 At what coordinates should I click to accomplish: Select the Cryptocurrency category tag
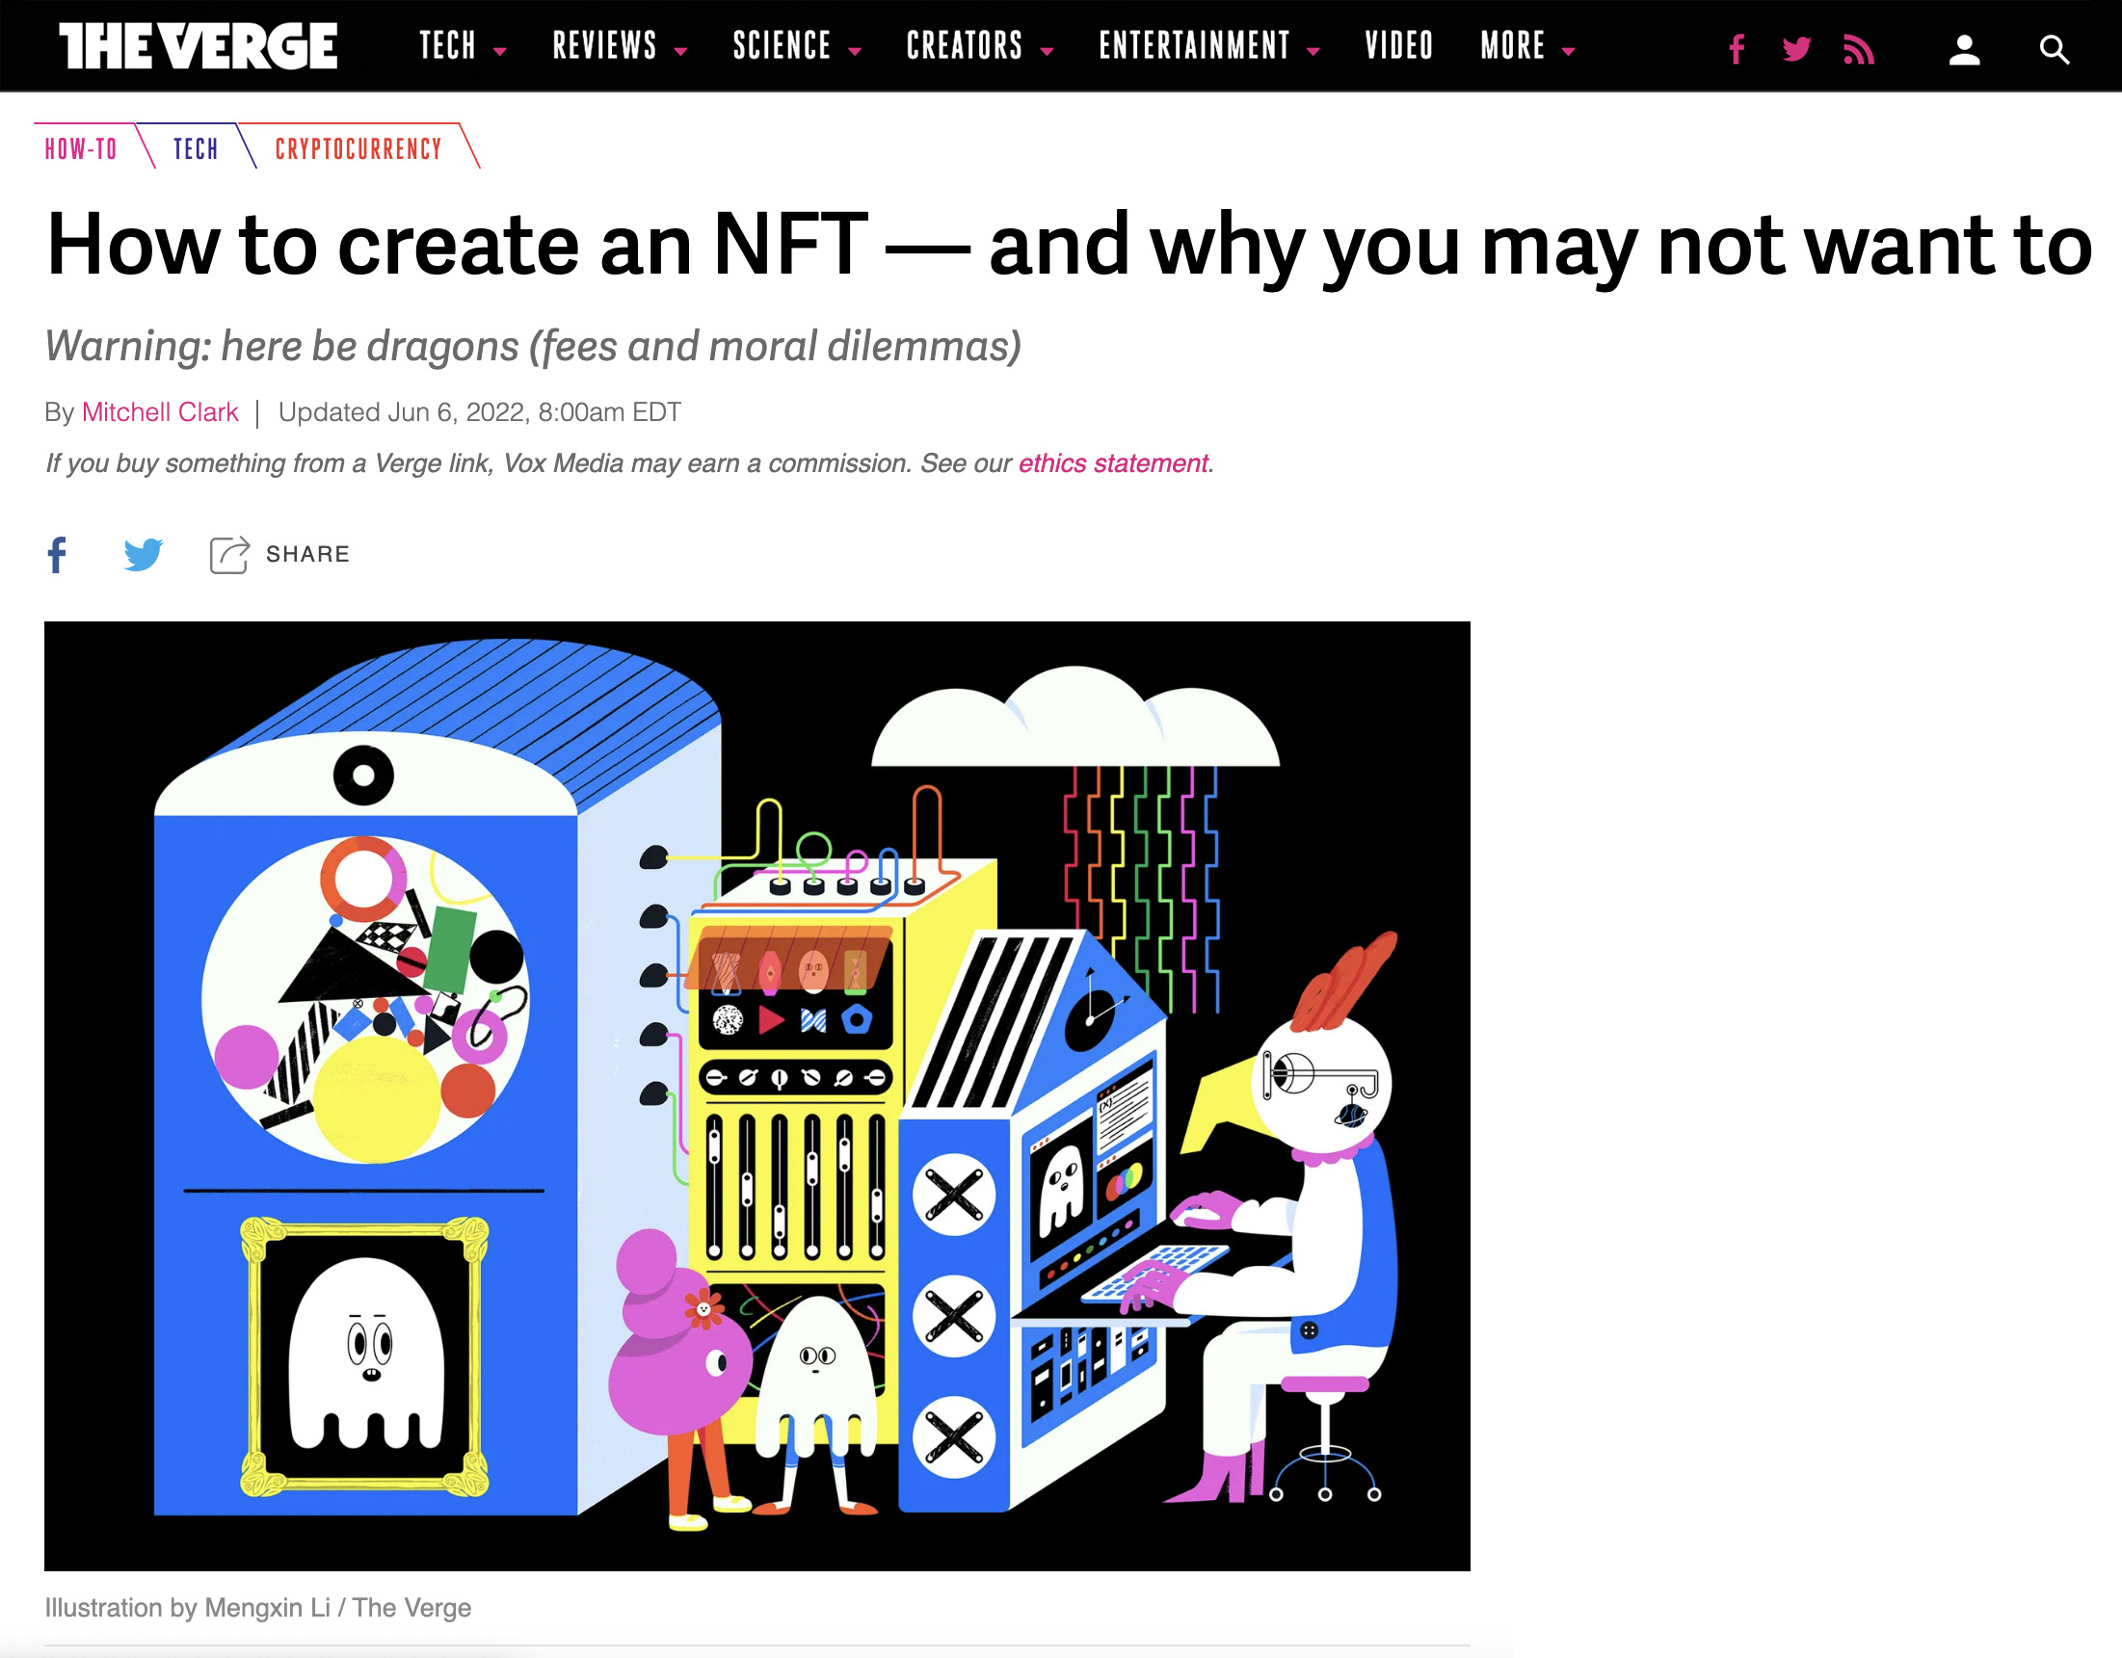tap(358, 148)
